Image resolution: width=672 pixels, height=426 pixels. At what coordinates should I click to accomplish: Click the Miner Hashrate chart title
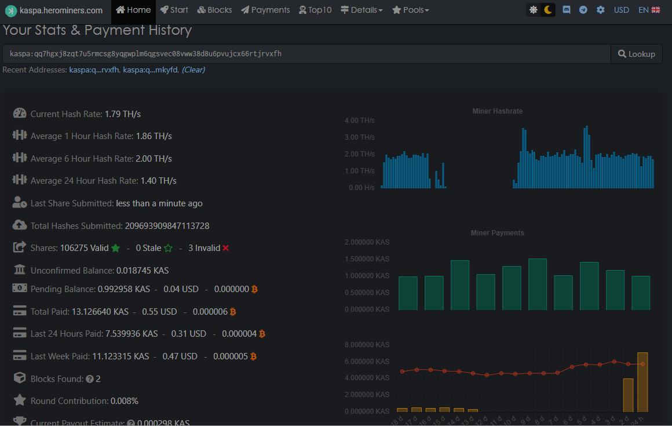pos(497,111)
